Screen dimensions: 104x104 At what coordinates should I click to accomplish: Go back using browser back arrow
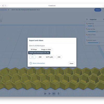tap(3, 6)
